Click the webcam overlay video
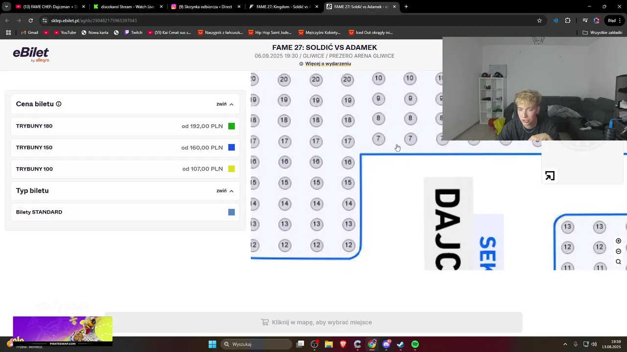 point(534,89)
